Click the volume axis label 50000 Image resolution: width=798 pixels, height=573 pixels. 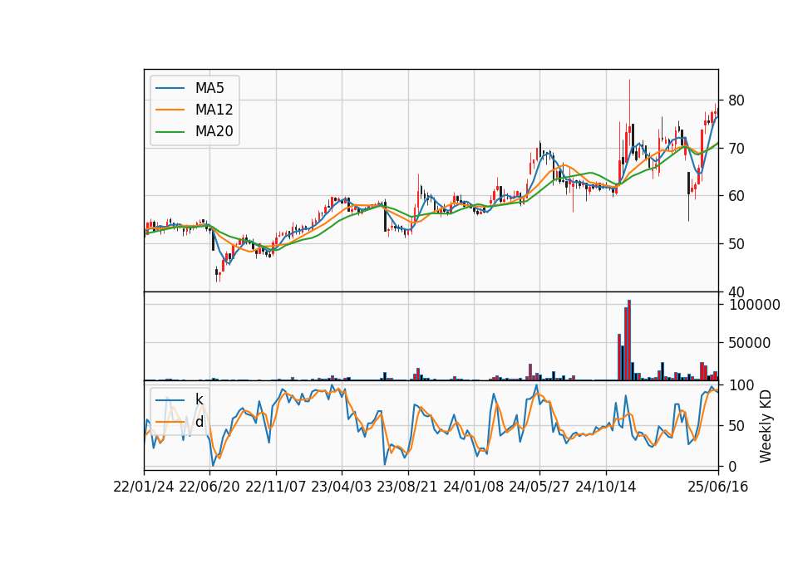coord(750,343)
